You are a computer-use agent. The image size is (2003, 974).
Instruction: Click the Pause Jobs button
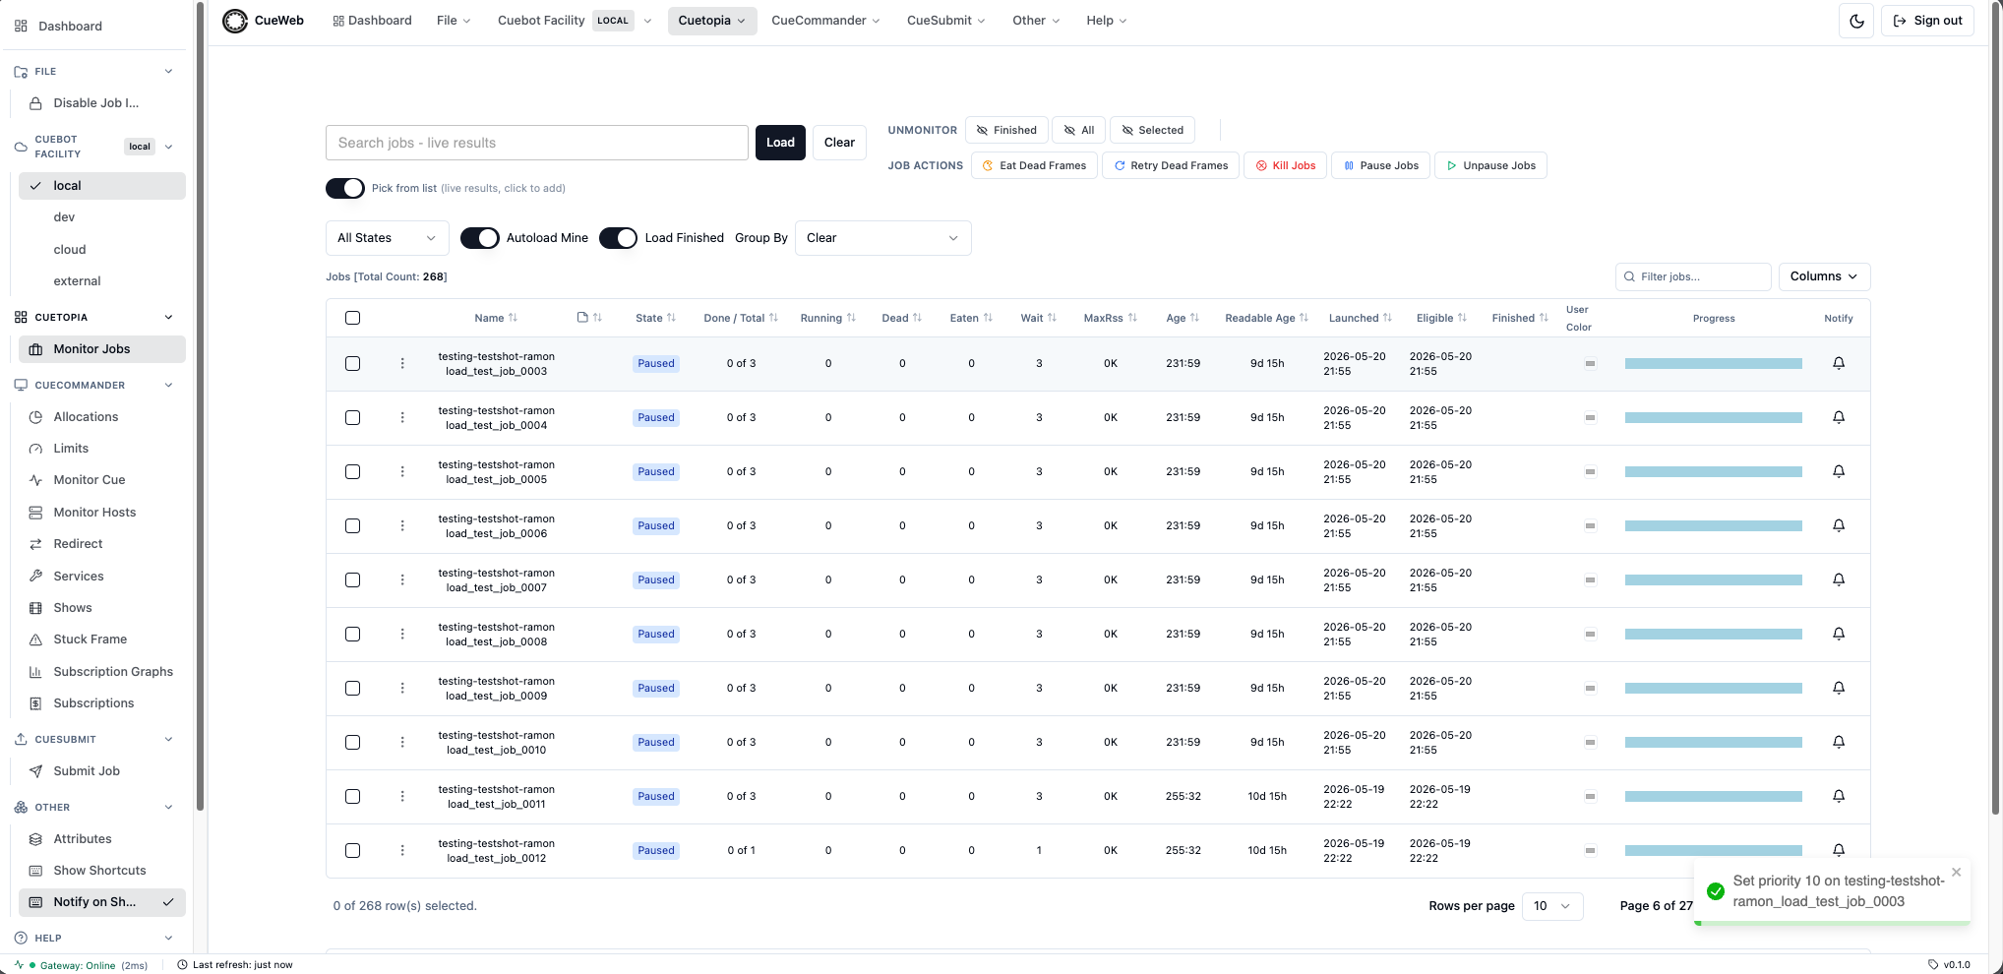click(1380, 165)
